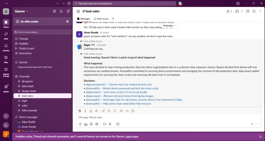Toggle the code formatting icon
Viewport: 265px width, 141px height.
127,111
